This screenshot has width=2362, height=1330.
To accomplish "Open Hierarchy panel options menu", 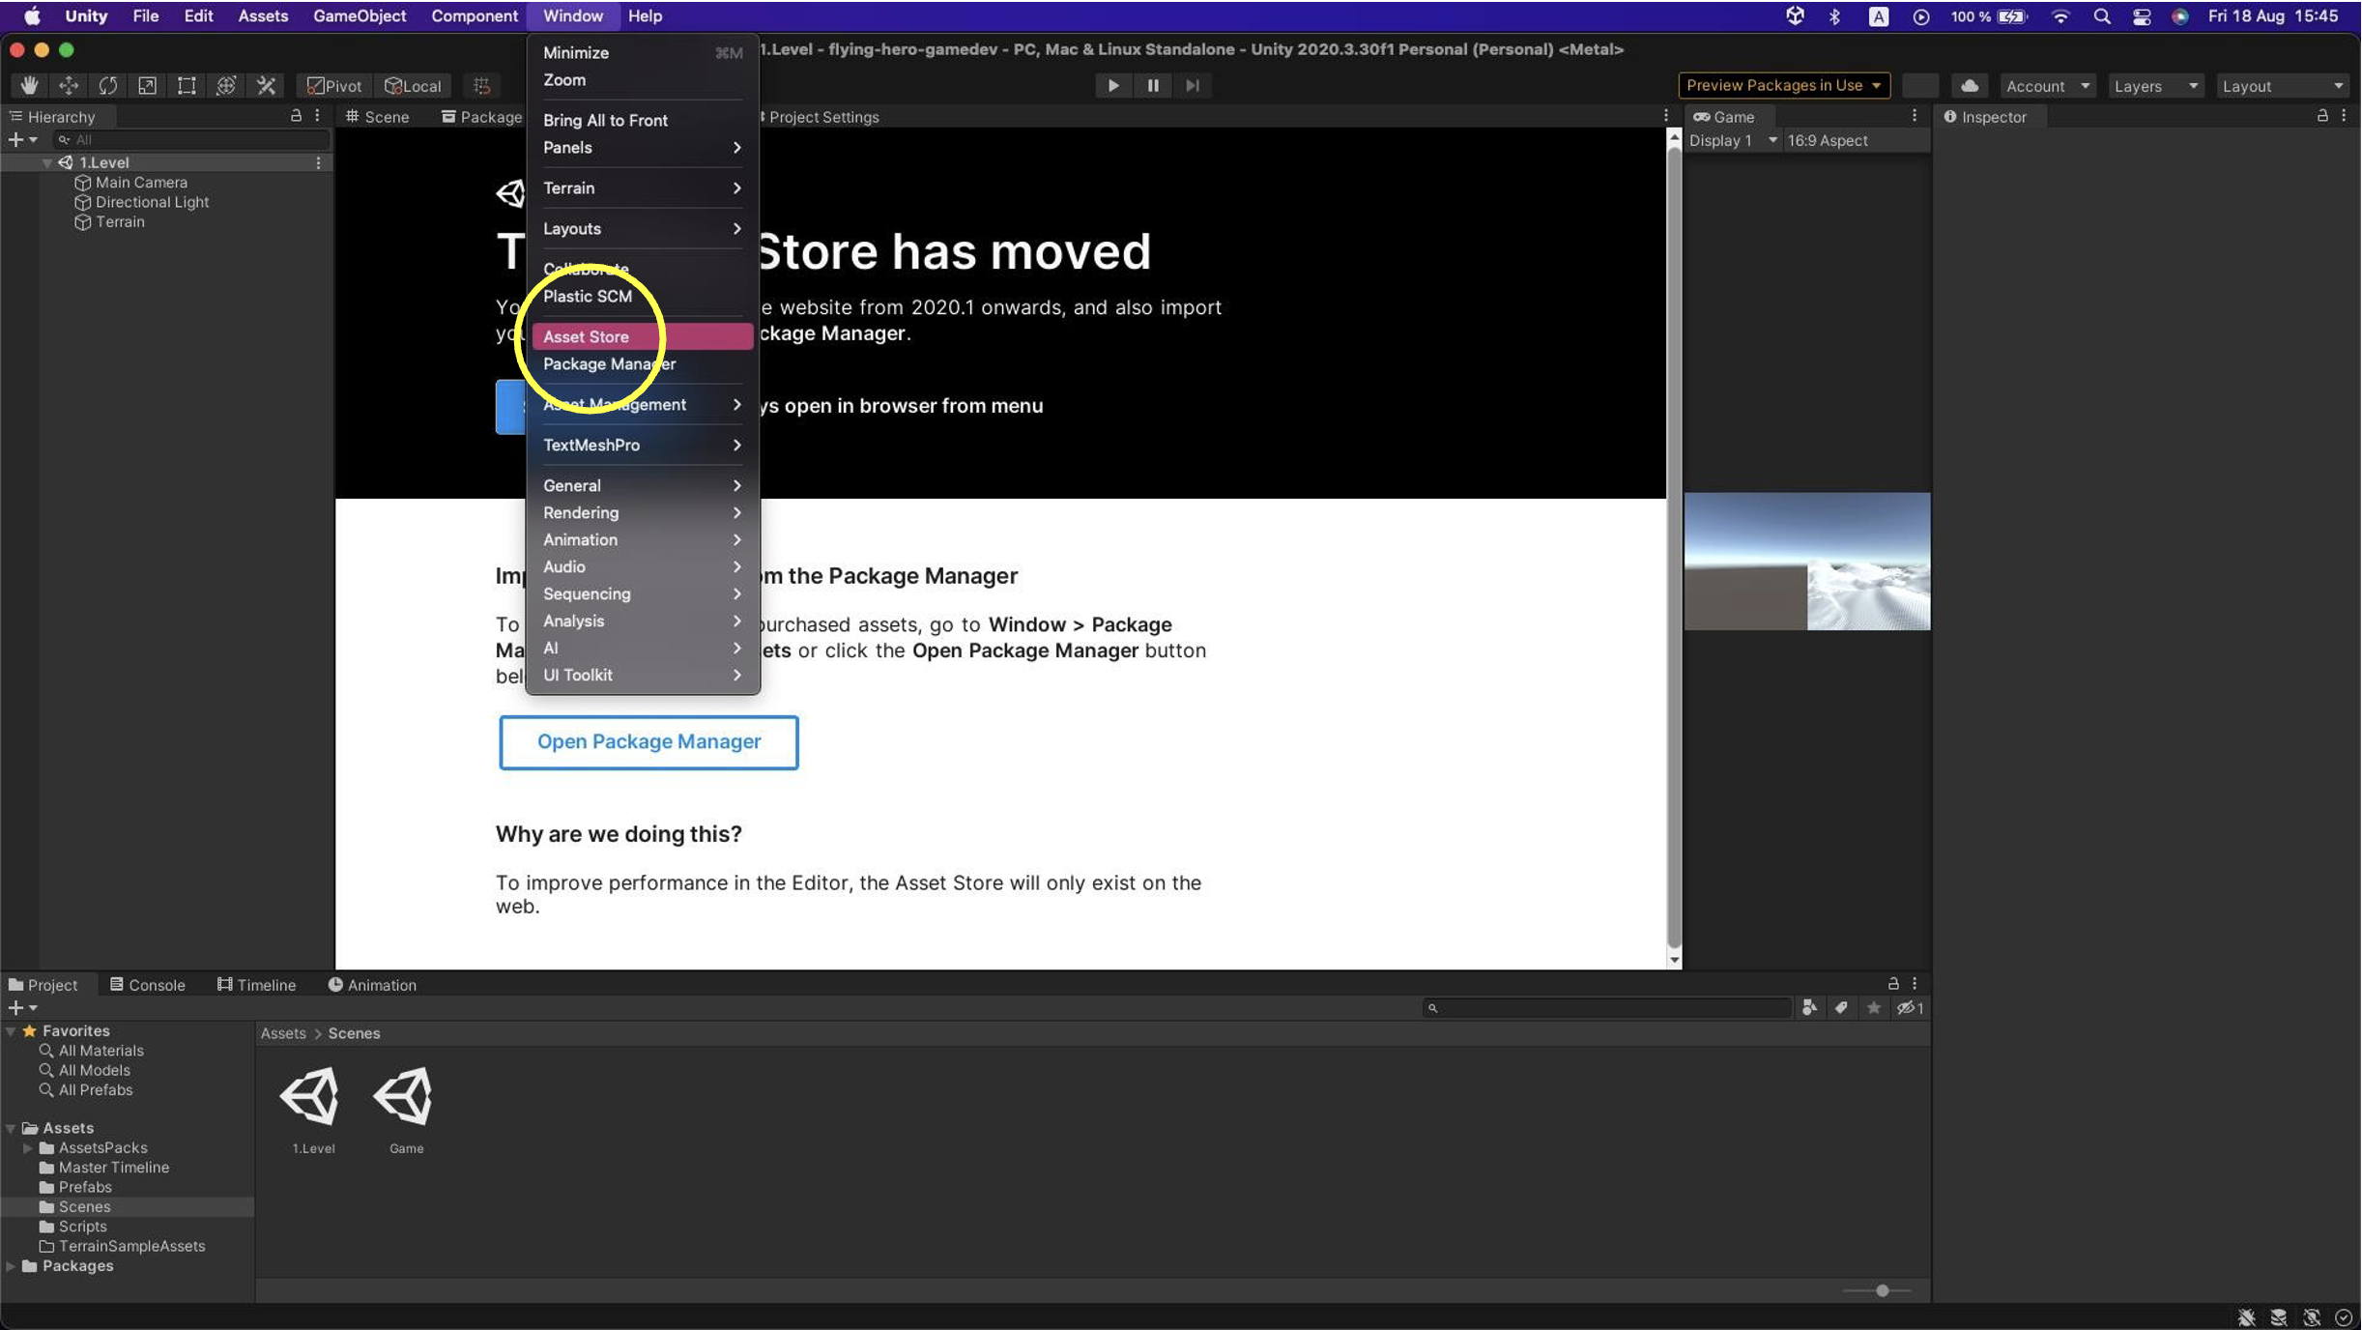I will [317, 116].
